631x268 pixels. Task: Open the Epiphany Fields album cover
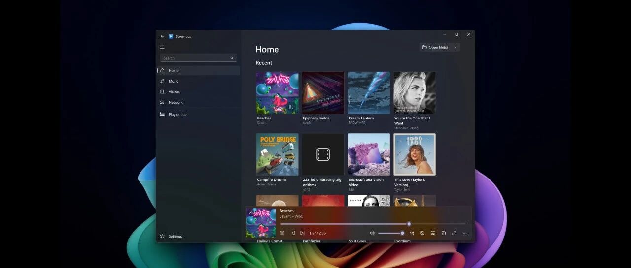tap(323, 92)
